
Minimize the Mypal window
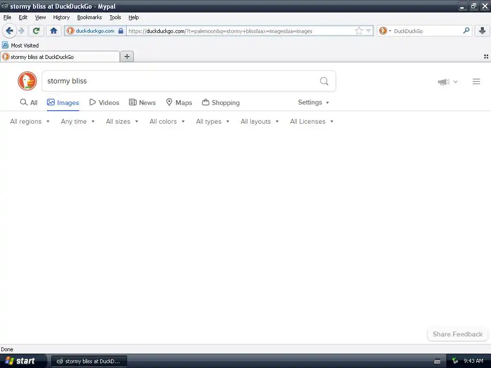tap(463, 6)
